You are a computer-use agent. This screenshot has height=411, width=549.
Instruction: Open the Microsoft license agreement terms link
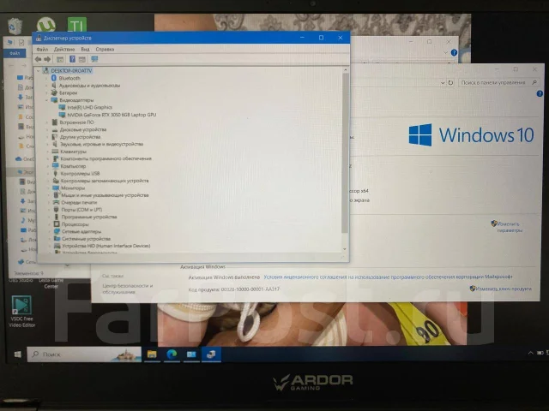pyautogui.click(x=388, y=277)
